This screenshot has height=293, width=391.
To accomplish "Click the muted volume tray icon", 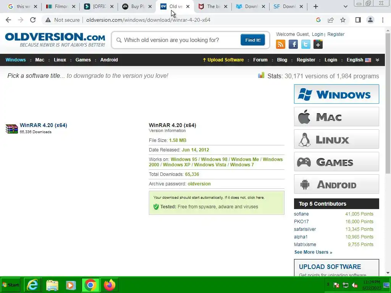I will [x=355, y=285].
